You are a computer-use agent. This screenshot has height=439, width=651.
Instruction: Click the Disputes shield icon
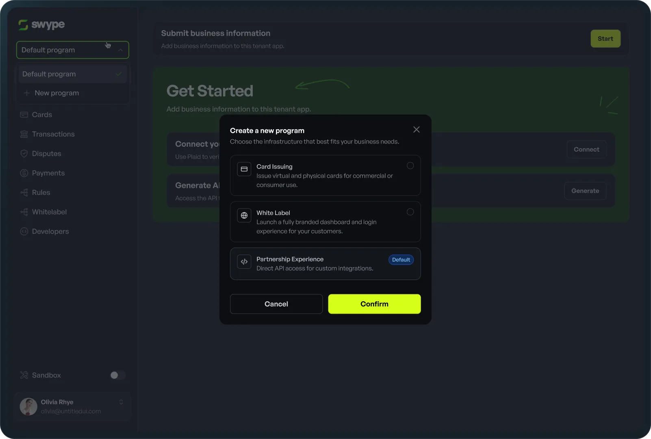pyautogui.click(x=24, y=154)
